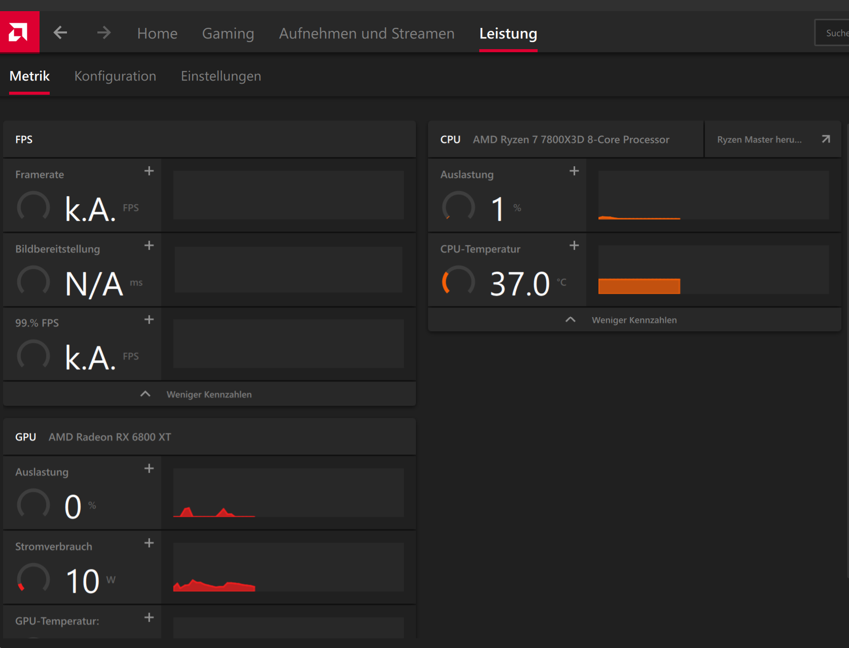The height and width of the screenshot is (648, 849).
Task: Switch to the Metrik sub-tab
Action: 29,76
